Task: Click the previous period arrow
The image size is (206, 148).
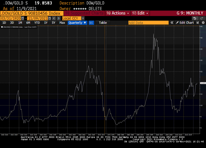Action: (x=54, y=18)
